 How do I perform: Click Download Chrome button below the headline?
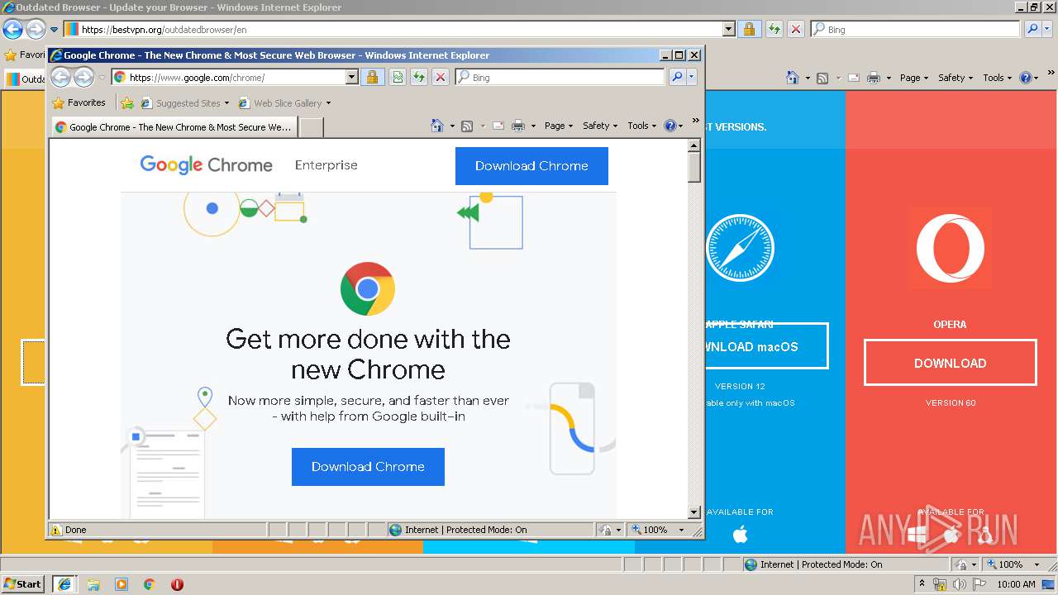368,467
